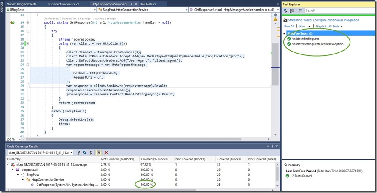Click the Group By icon in Test Explorer
The image size is (377, 193).
[292, 11]
